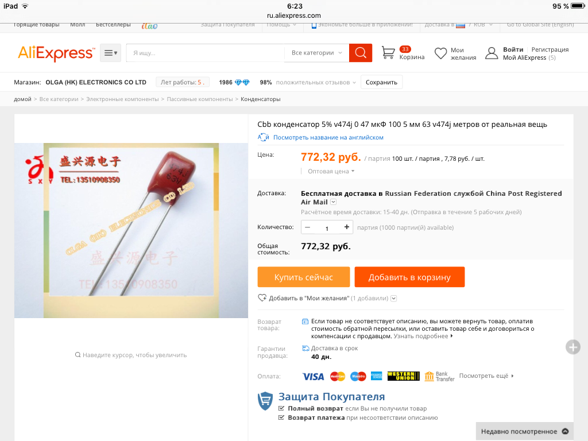The width and height of the screenshot is (588, 441).
Task: Open the wishlist heart icon
Action: (x=440, y=53)
